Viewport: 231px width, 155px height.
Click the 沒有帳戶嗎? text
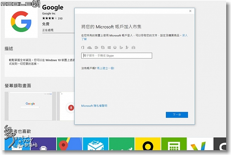click(x=89, y=68)
